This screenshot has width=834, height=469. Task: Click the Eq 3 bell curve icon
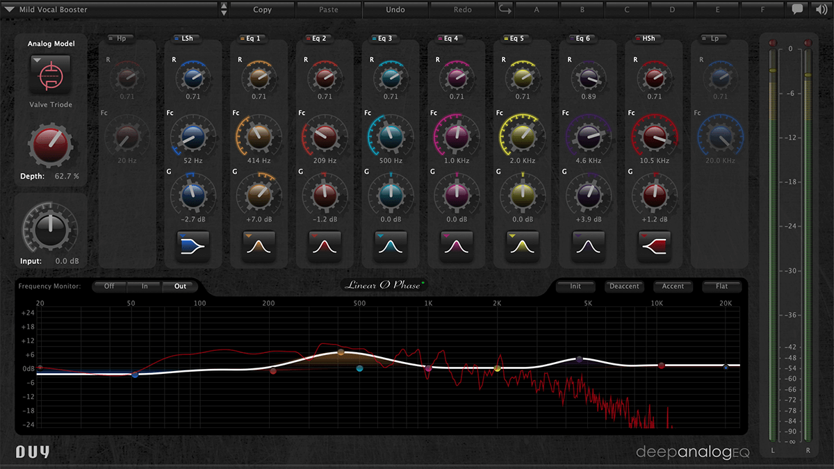(x=390, y=246)
